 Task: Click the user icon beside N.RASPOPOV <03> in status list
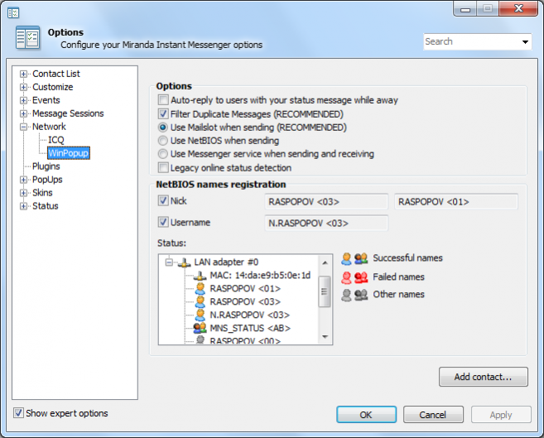point(200,315)
